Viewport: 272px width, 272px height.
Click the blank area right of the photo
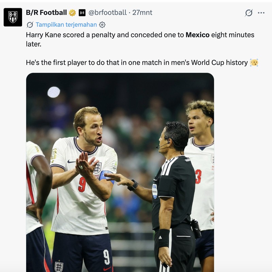243,172
